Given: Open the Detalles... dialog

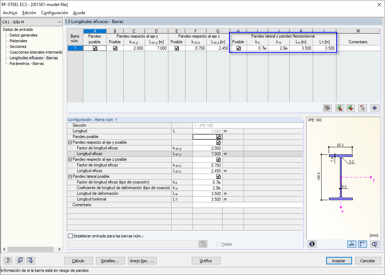Looking at the screenshot, I should (110, 261).
